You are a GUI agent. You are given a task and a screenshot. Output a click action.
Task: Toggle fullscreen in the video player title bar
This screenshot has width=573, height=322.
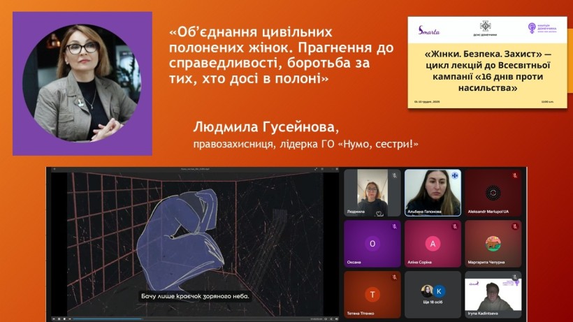316,170
